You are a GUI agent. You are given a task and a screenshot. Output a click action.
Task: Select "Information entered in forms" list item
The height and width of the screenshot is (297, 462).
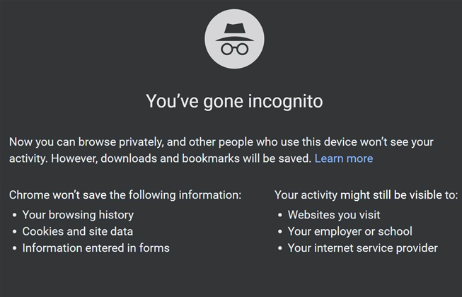point(96,248)
